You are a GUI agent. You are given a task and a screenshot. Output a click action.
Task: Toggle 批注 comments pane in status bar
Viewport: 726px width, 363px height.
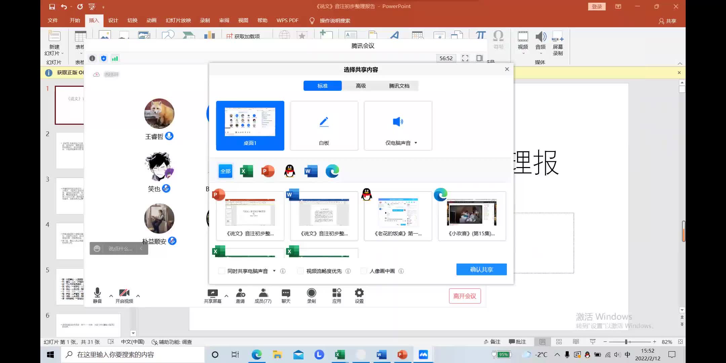(517, 342)
